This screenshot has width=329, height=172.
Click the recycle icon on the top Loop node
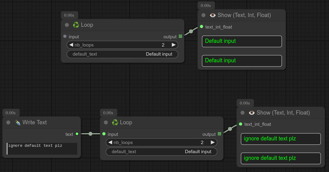[x=76, y=25]
